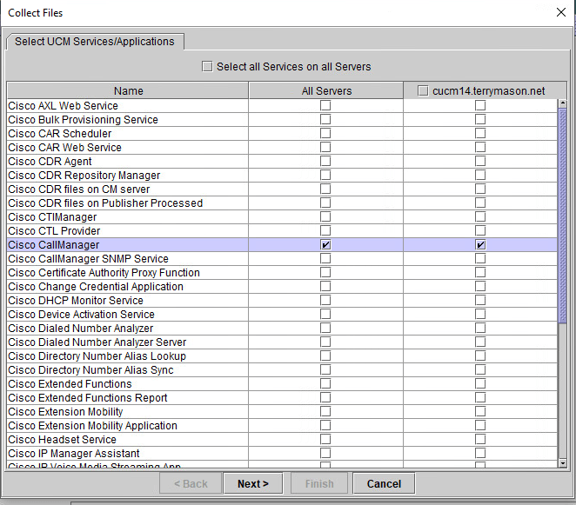Tick the cucm14.terrymason.net header checkbox
Viewport: 576px width, 505px height.
423,90
